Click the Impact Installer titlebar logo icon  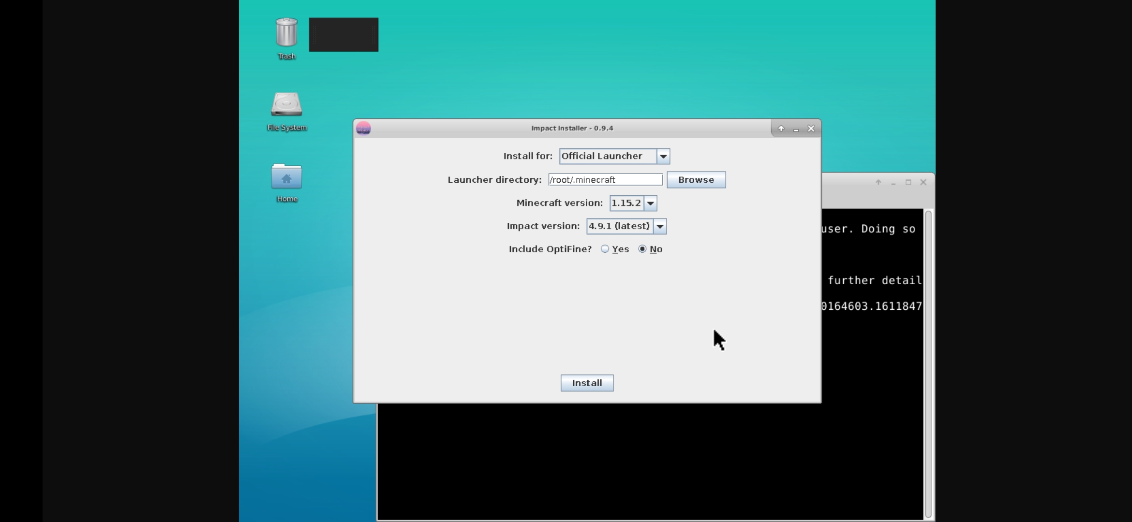pos(364,128)
